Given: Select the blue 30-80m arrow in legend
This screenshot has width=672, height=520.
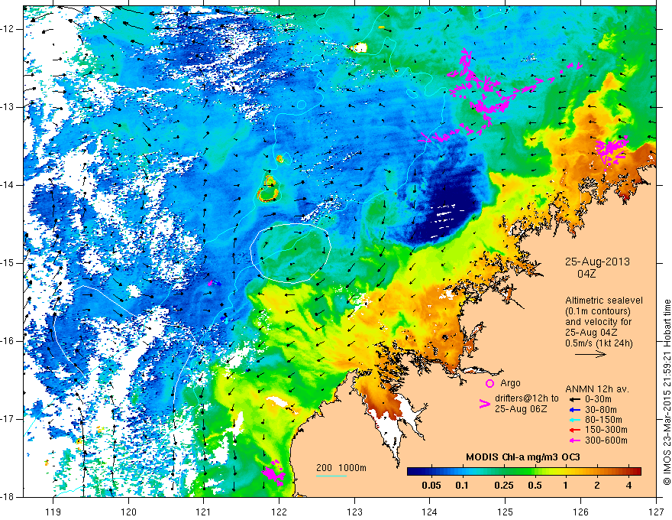Looking at the screenshot, I should coord(575,410).
